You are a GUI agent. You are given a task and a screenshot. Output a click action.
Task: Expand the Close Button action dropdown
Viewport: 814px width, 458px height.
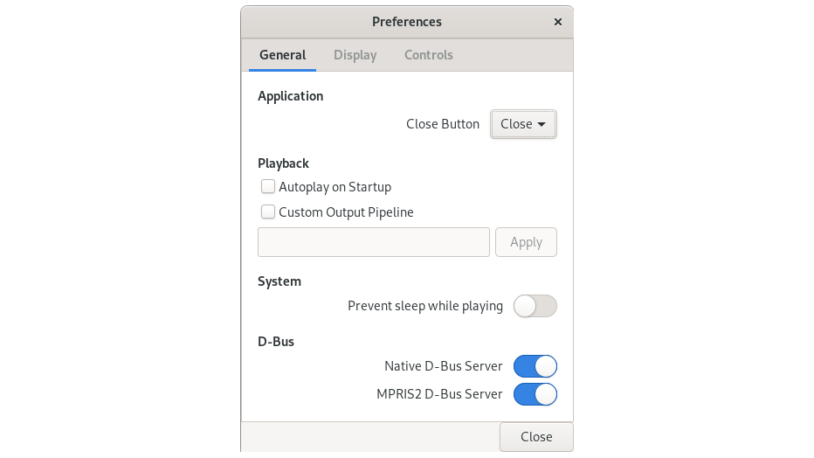523,124
